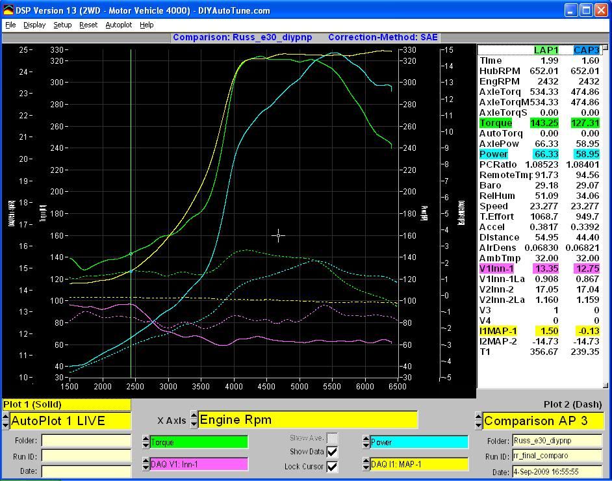
Task: Click the Plot 2 Folder field Russ_e30_diypnp
Action: (557, 441)
